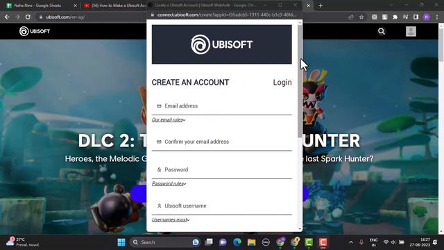Viewport: 444px width, 250px height.
Task: Click the Confirm your email address field
Action: pos(222,142)
